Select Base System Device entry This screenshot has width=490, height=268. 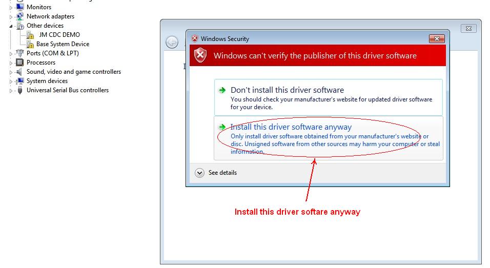coord(63,44)
